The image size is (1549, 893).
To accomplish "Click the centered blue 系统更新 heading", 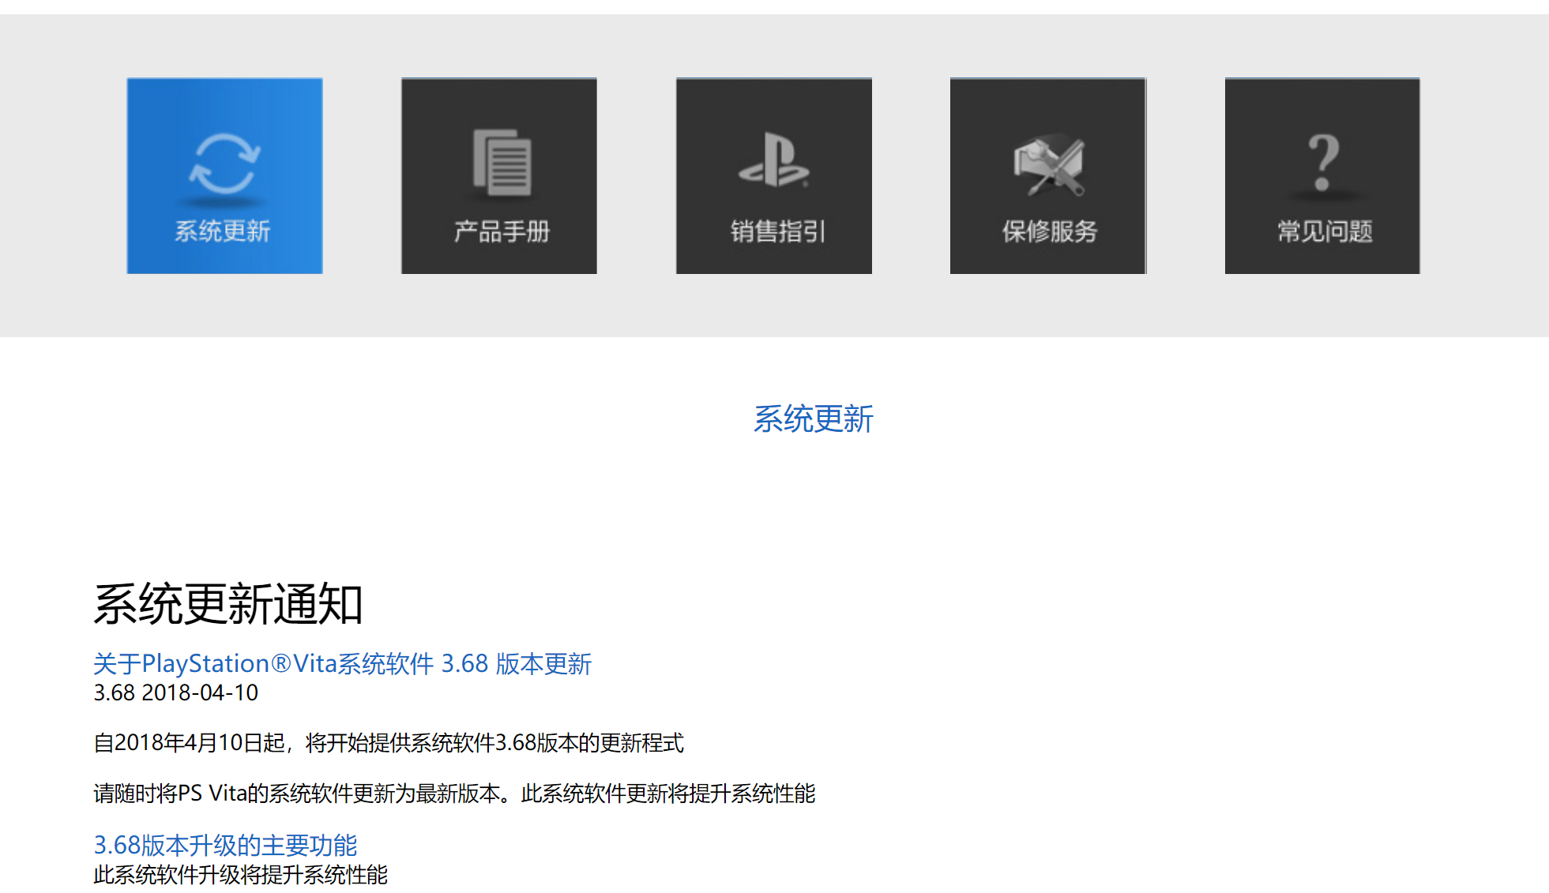I will [x=813, y=418].
